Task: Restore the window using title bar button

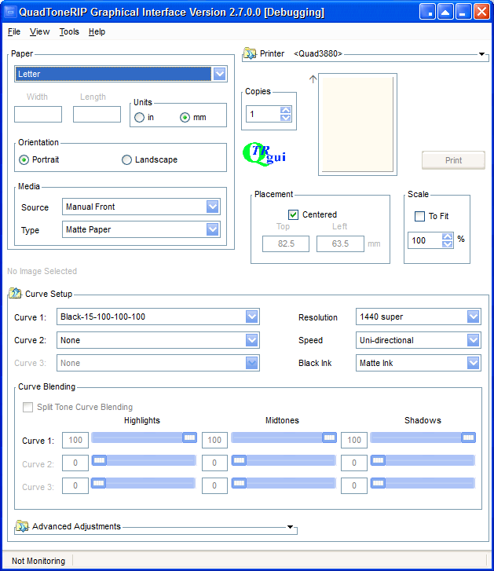Action: tap(445, 12)
